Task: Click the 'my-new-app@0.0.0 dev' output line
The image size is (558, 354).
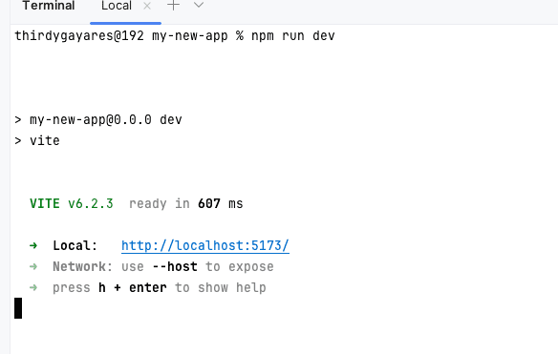Action: click(98, 120)
